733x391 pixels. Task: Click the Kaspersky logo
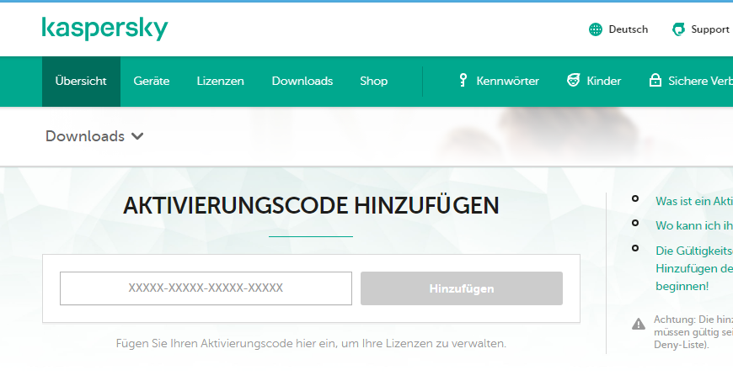pyautogui.click(x=104, y=29)
